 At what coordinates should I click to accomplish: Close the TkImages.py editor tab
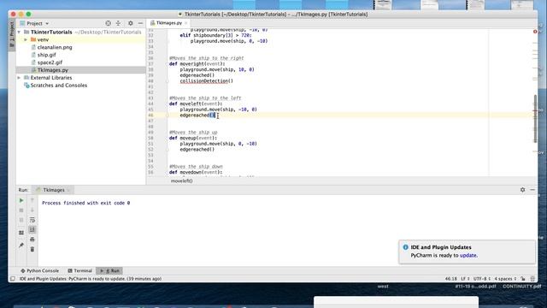186,23
